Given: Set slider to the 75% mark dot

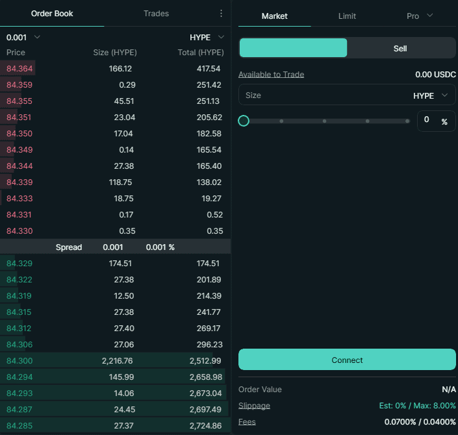Looking at the screenshot, I should click(368, 121).
